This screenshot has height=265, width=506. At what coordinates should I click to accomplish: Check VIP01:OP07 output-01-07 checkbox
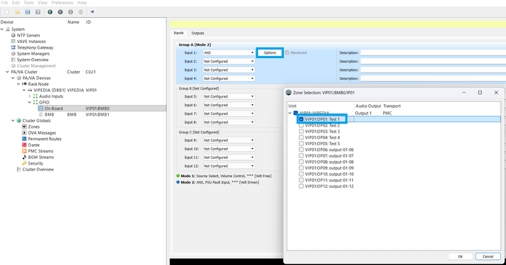(x=301, y=156)
